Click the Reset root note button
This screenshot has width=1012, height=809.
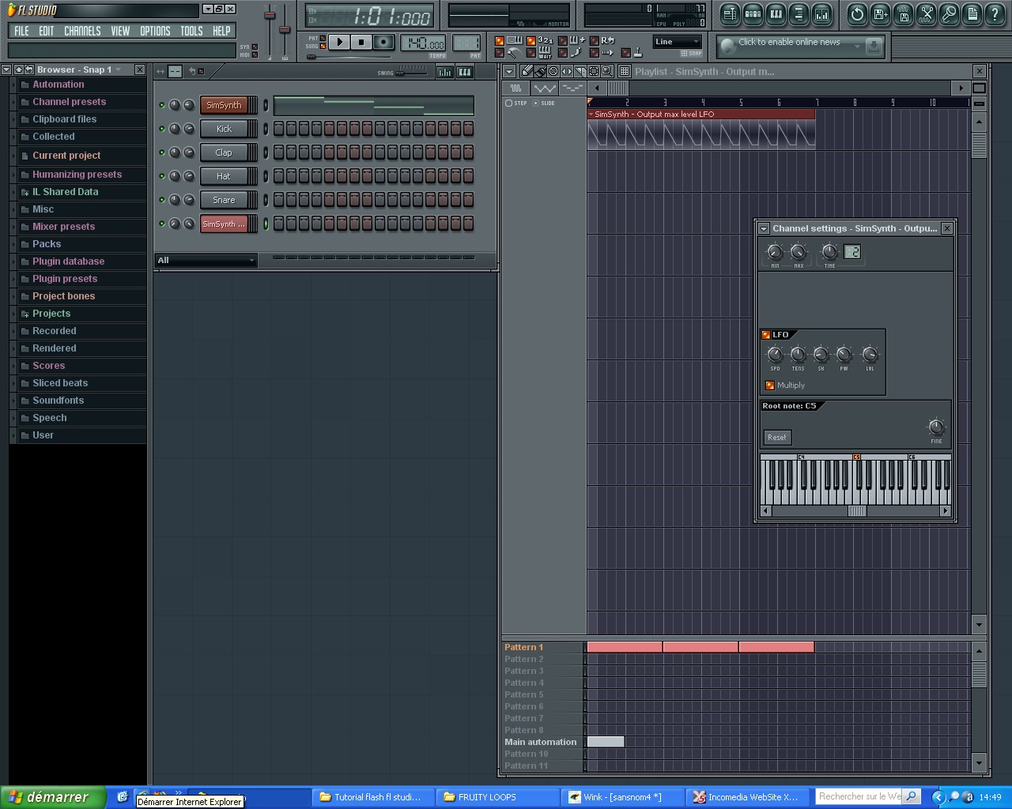[777, 438]
